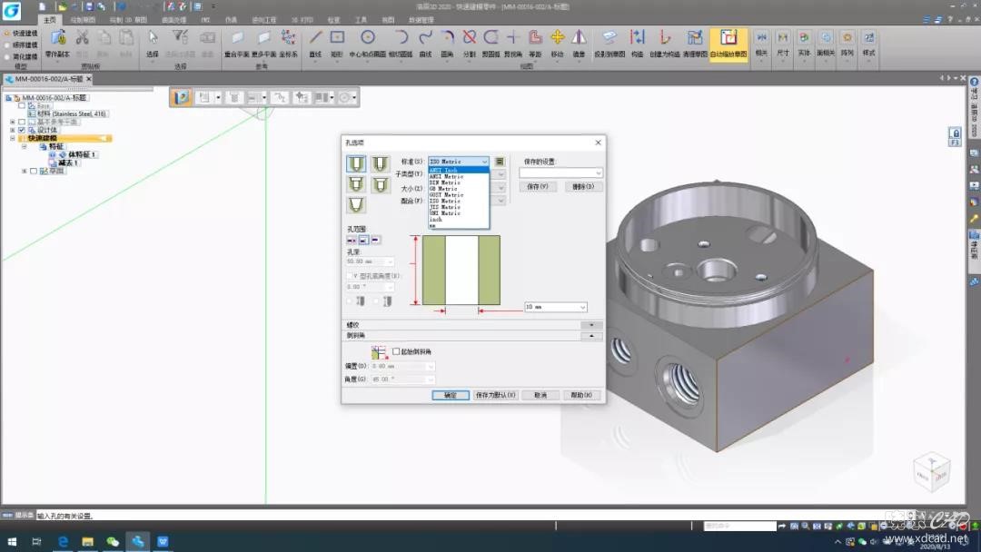Open the 保存的设置 saved settings dropdown
This screenshot has height=552, width=981.
click(x=598, y=172)
